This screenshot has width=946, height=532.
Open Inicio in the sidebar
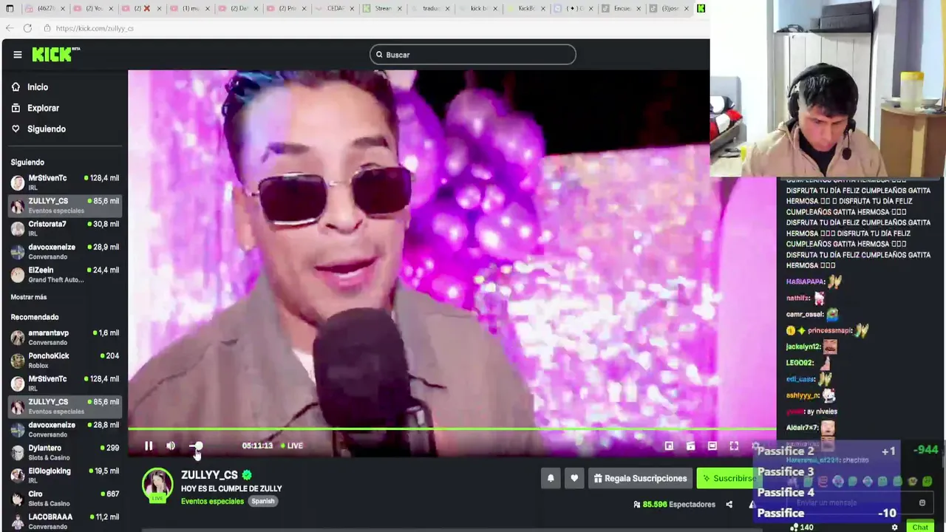tap(30, 87)
